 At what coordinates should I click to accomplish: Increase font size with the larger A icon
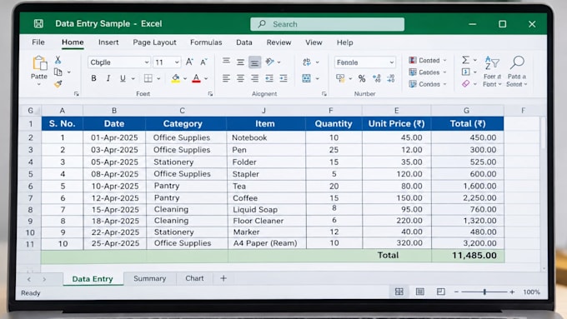pyautogui.click(x=189, y=62)
